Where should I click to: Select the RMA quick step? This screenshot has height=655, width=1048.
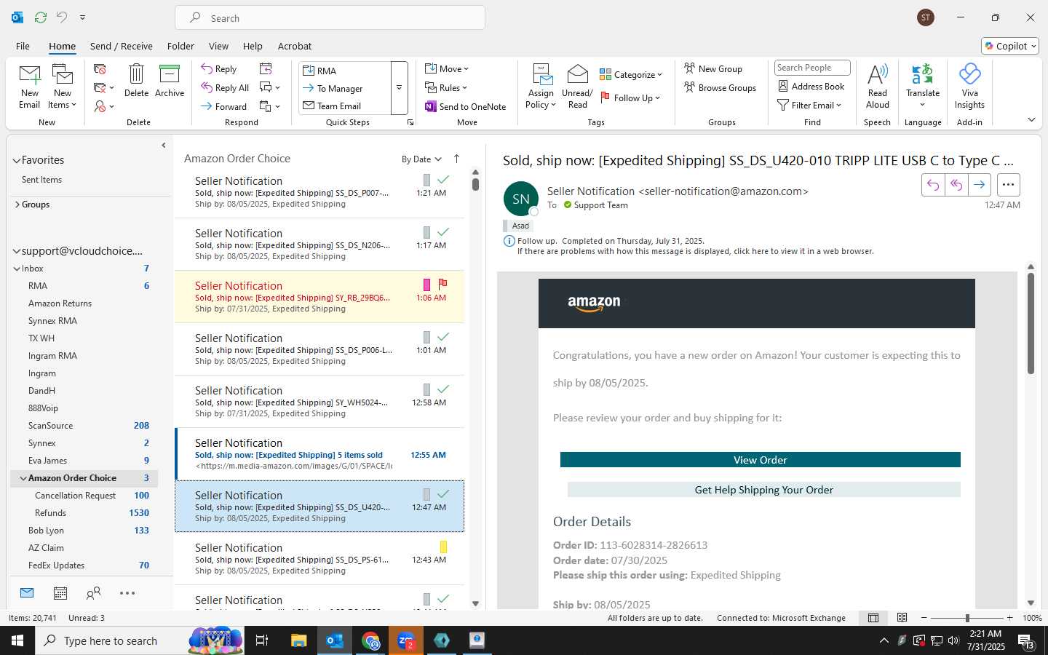(345, 71)
